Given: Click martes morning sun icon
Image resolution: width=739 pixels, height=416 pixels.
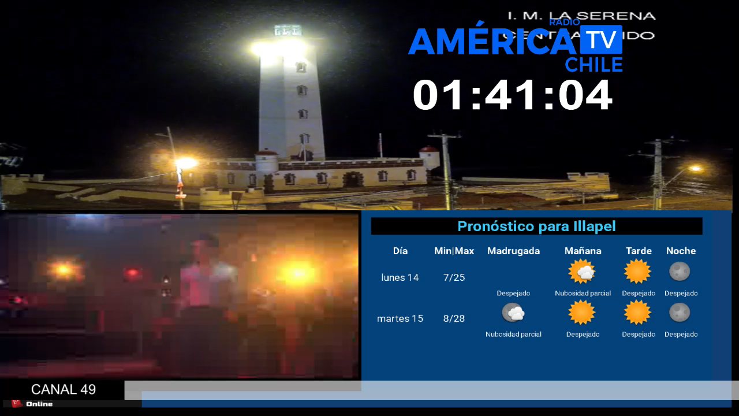Looking at the screenshot, I should point(582,313).
